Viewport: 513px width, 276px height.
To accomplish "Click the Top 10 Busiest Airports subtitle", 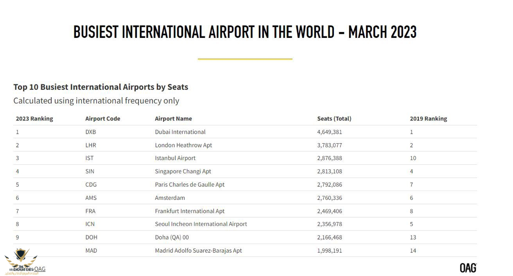I will [100, 87].
